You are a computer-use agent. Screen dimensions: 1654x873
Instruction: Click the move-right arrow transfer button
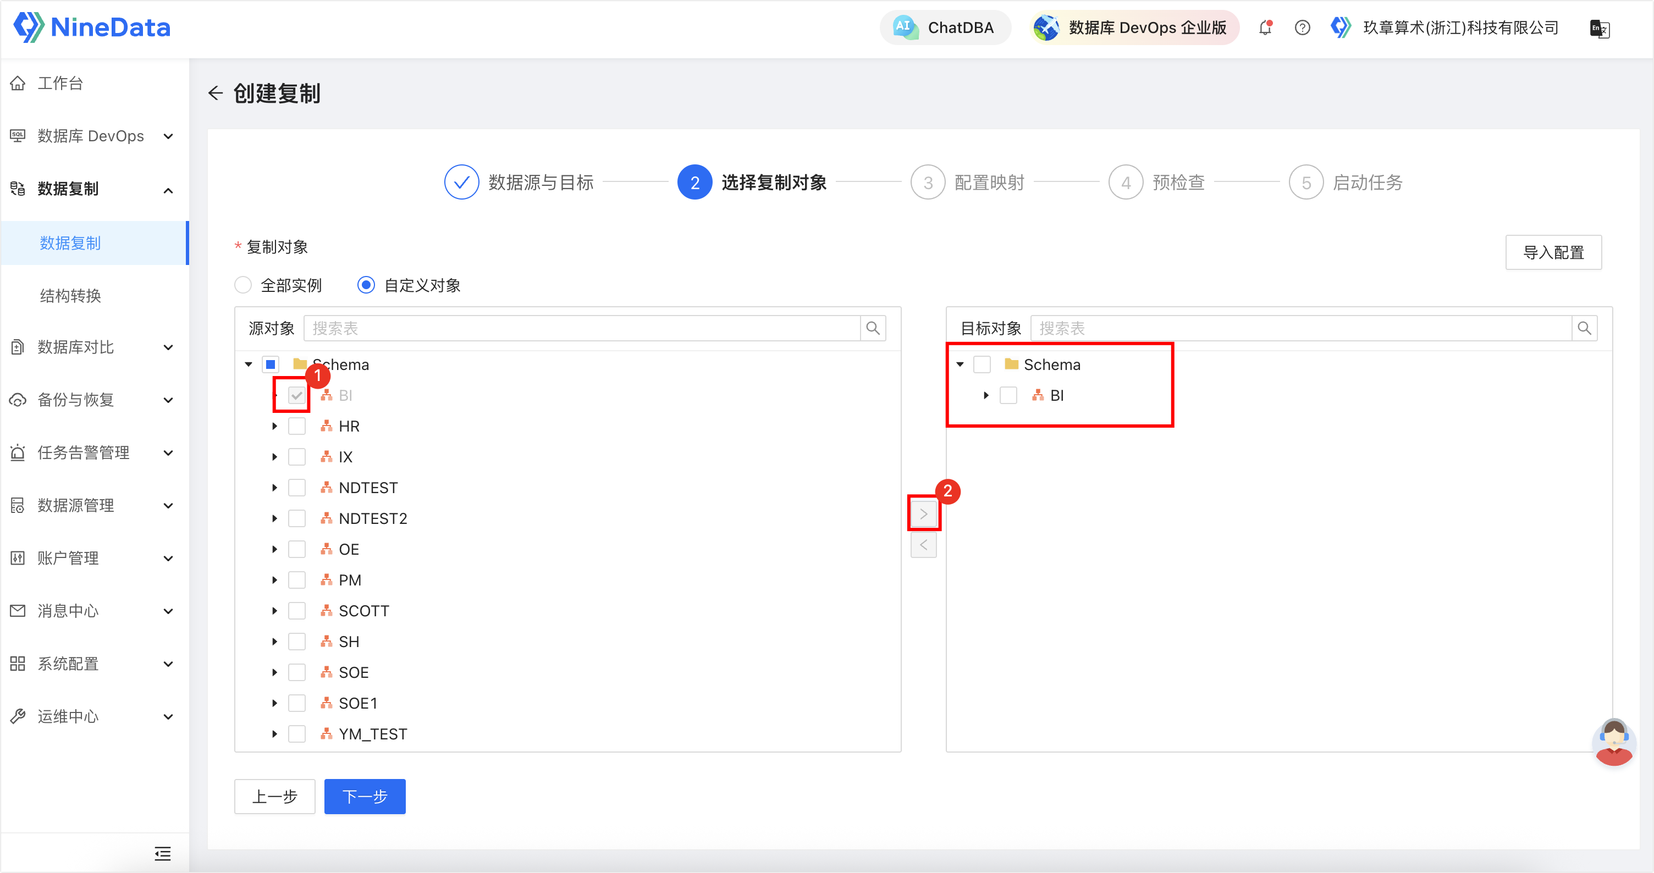pyautogui.click(x=923, y=513)
